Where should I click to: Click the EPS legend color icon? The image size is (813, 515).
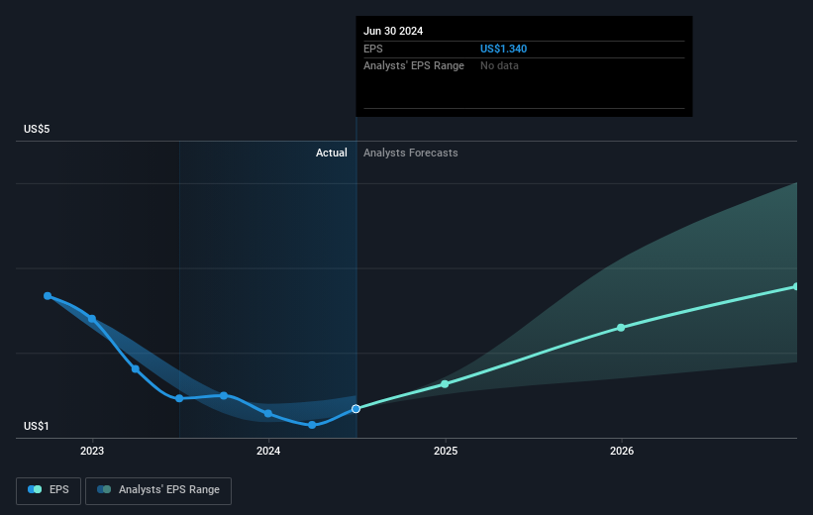click(35, 489)
